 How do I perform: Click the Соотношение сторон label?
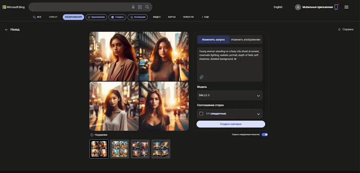click(x=210, y=105)
